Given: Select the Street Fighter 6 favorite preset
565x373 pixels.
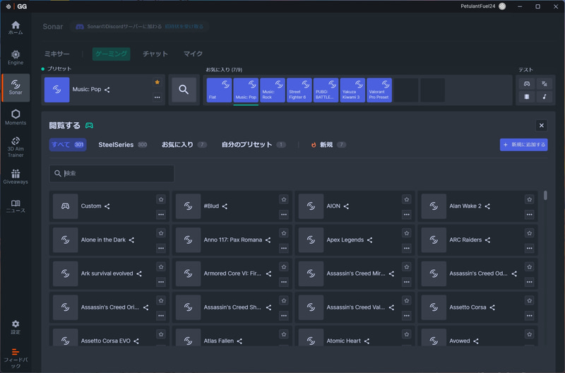Looking at the screenshot, I should coord(299,90).
